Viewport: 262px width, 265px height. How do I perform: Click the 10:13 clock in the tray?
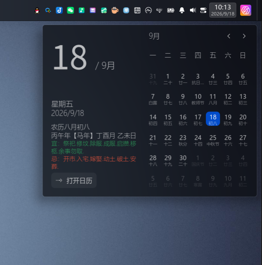point(223,10)
